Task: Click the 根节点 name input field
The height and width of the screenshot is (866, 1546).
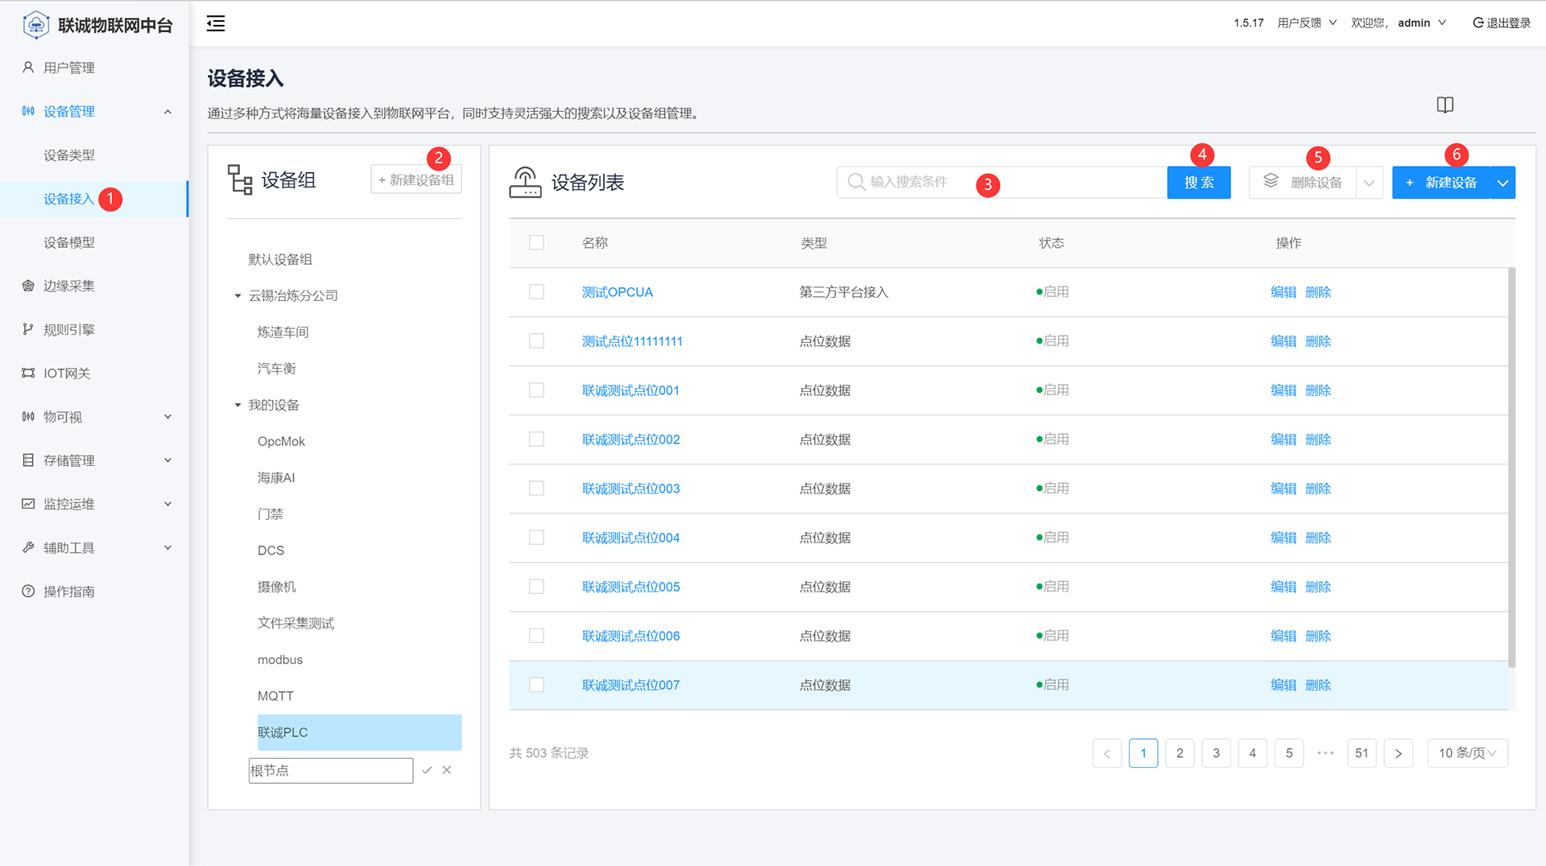Action: click(x=331, y=770)
